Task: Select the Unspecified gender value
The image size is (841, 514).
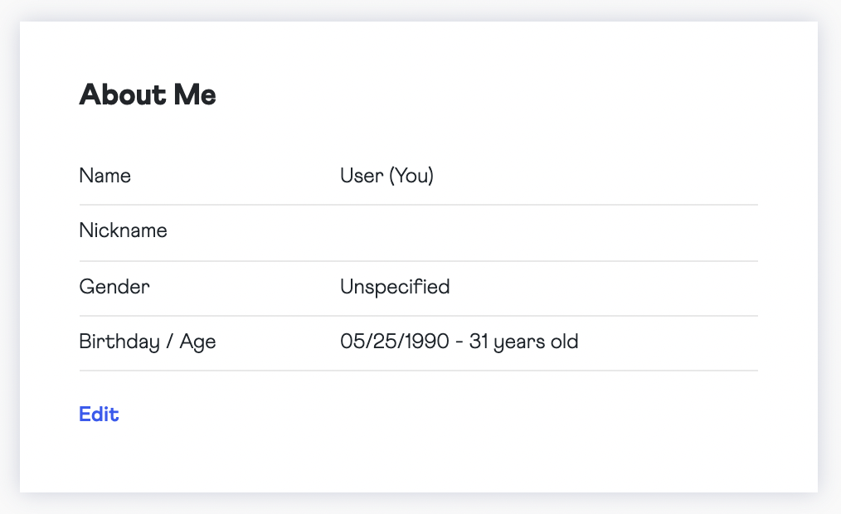Action: (395, 287)
